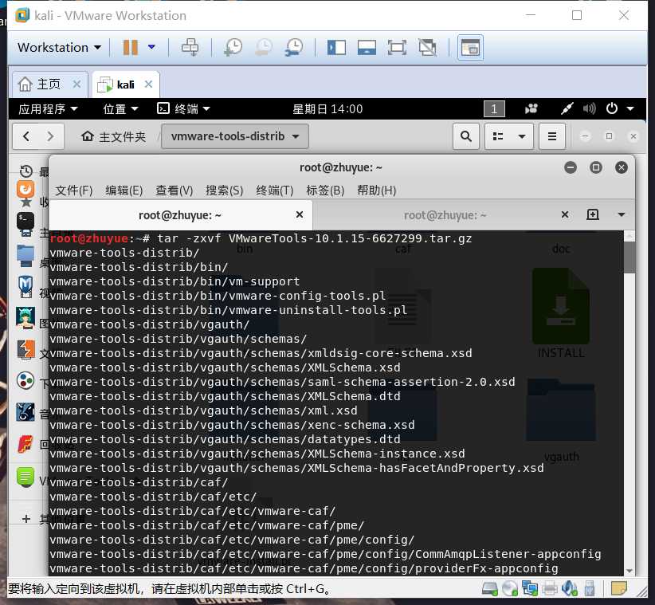
Task: Launch the Armitage character dock icon
Action: tap(25, 317)
